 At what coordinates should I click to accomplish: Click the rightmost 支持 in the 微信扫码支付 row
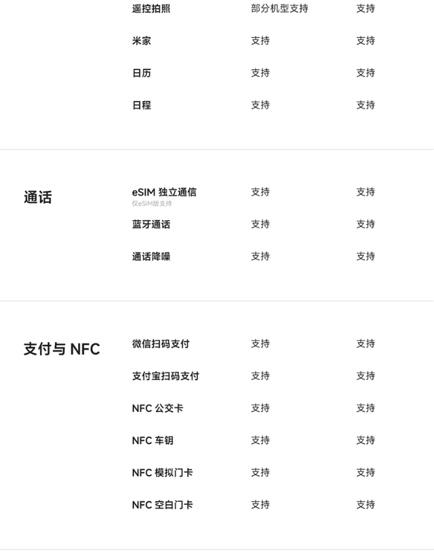366,344
